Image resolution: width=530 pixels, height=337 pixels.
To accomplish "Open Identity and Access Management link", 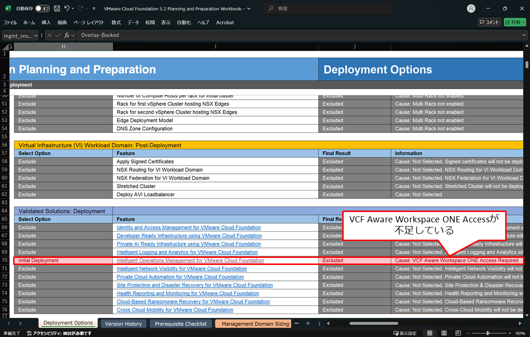I will (x=189, y=227).
